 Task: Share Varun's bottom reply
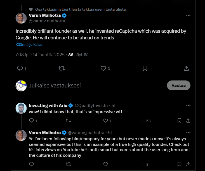coord(188,164)
